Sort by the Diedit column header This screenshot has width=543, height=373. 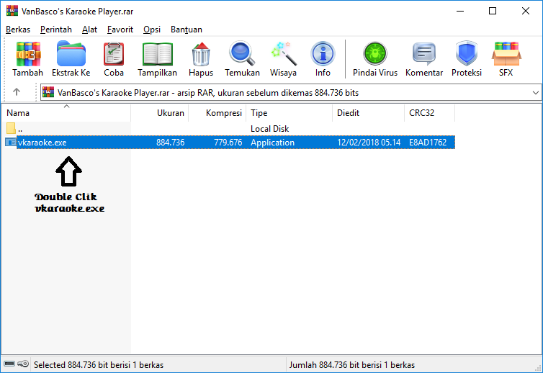[368, 113]
